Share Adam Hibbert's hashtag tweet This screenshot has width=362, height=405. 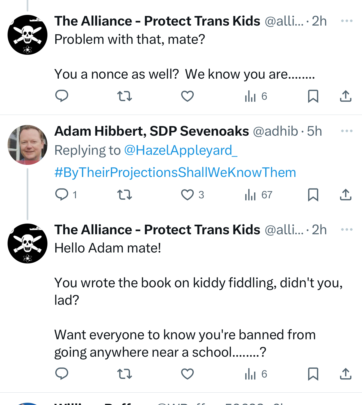coord(345,195)
